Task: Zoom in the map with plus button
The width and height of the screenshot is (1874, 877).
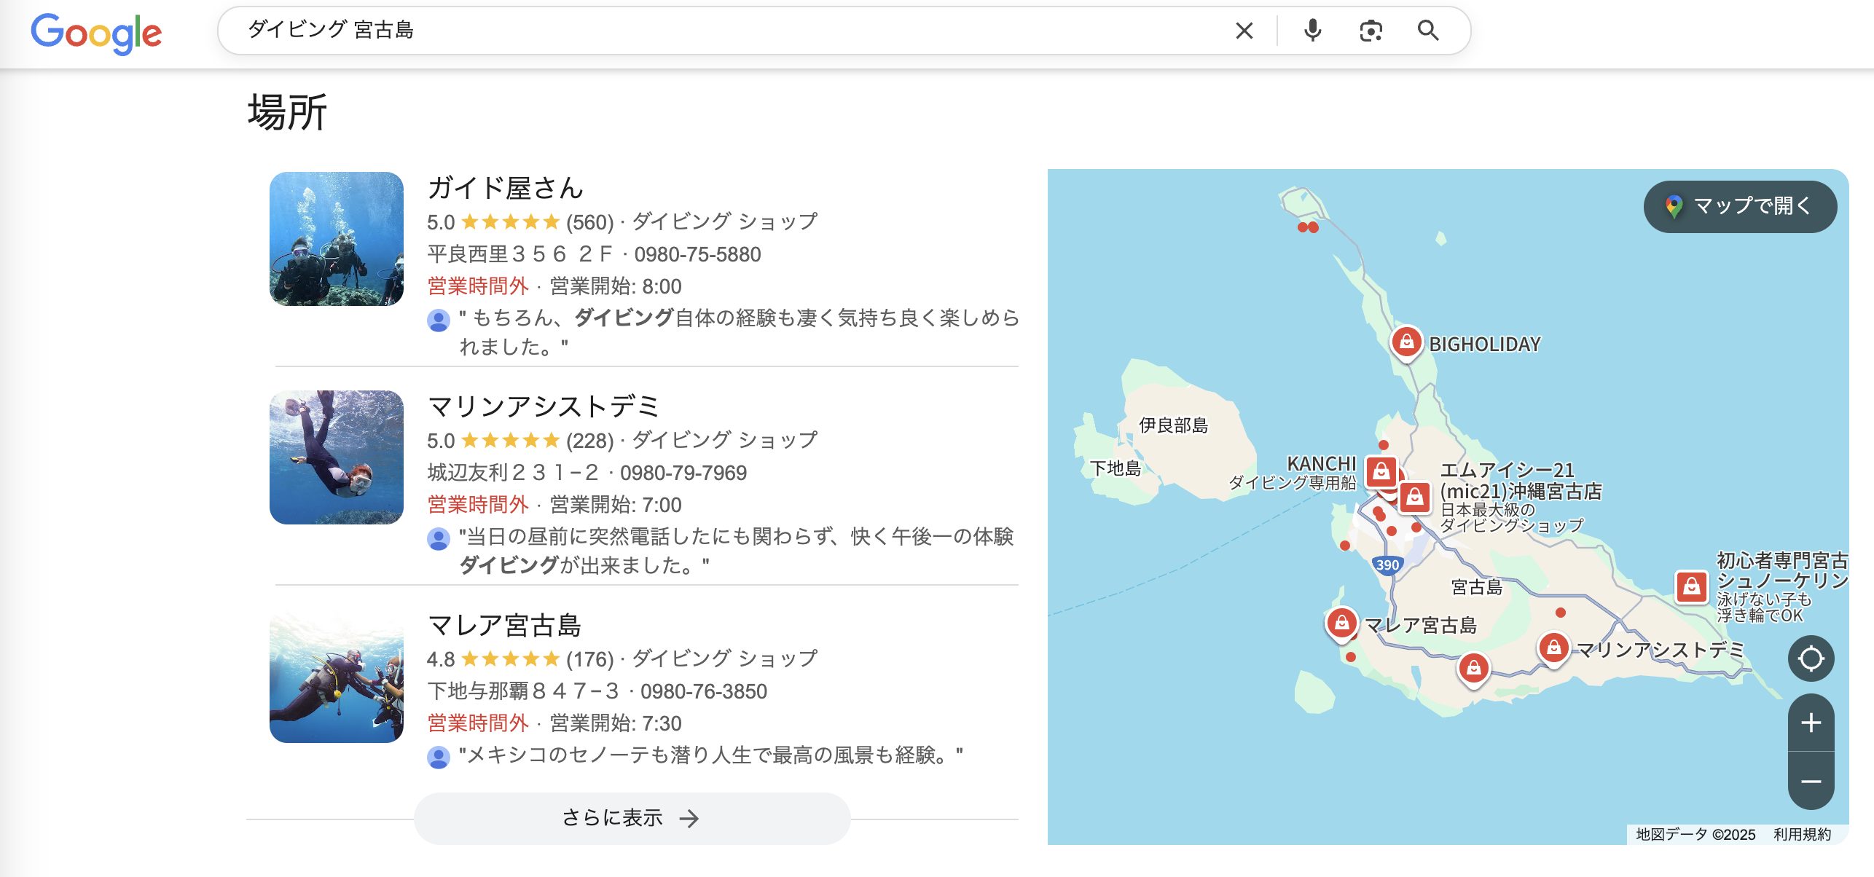Action: 1811,723
